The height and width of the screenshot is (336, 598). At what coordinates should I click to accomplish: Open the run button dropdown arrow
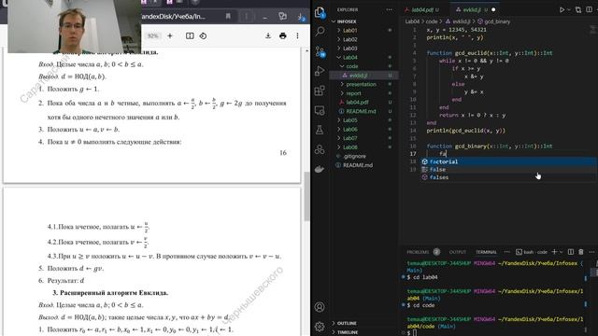pos(569,10)
